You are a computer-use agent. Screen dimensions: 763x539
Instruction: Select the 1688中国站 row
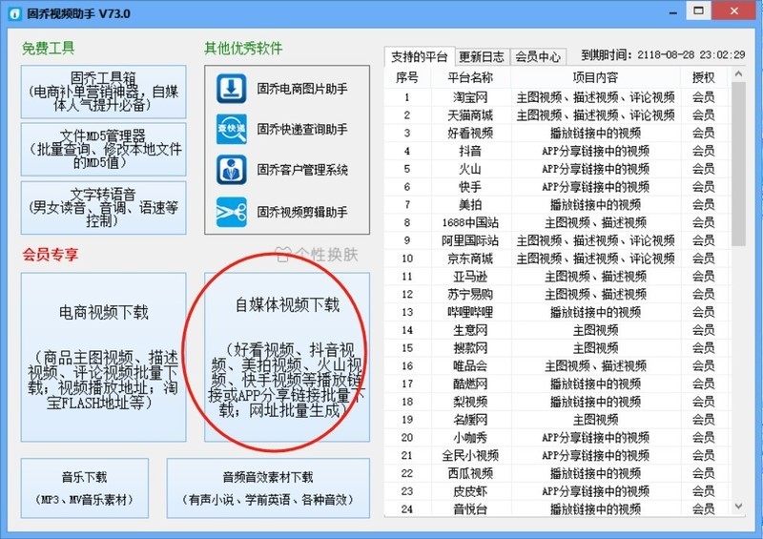[558, 222]
